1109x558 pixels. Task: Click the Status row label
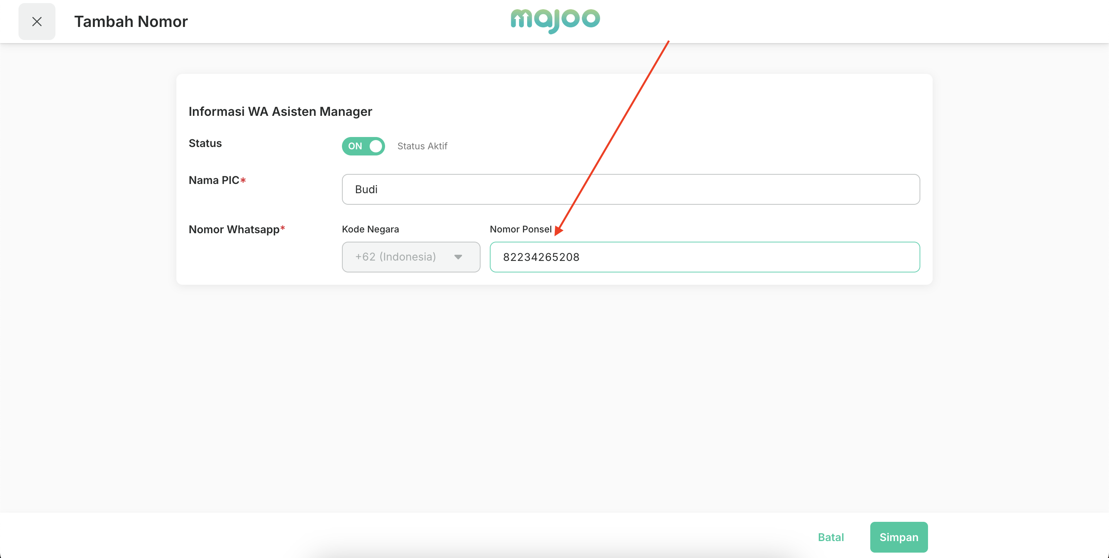coord(205,143)
